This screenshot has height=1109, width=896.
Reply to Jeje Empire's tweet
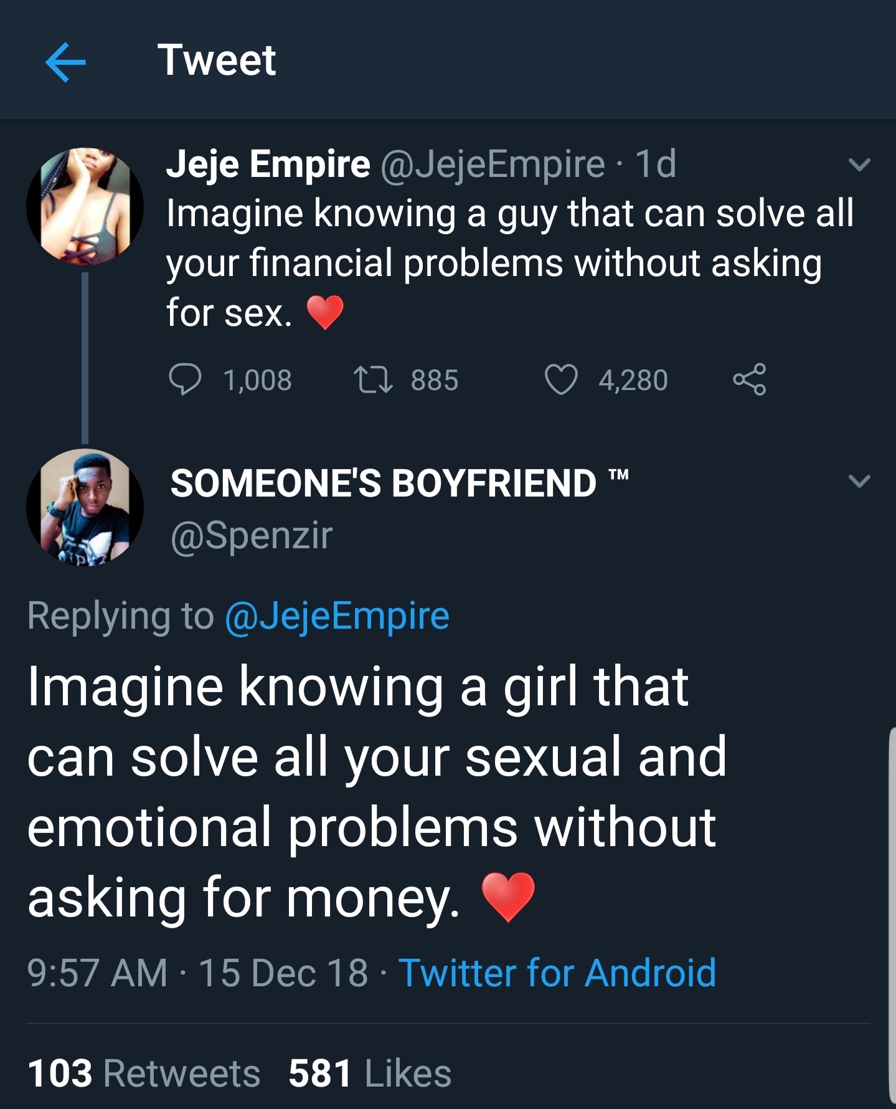click(x=185, y=379)
